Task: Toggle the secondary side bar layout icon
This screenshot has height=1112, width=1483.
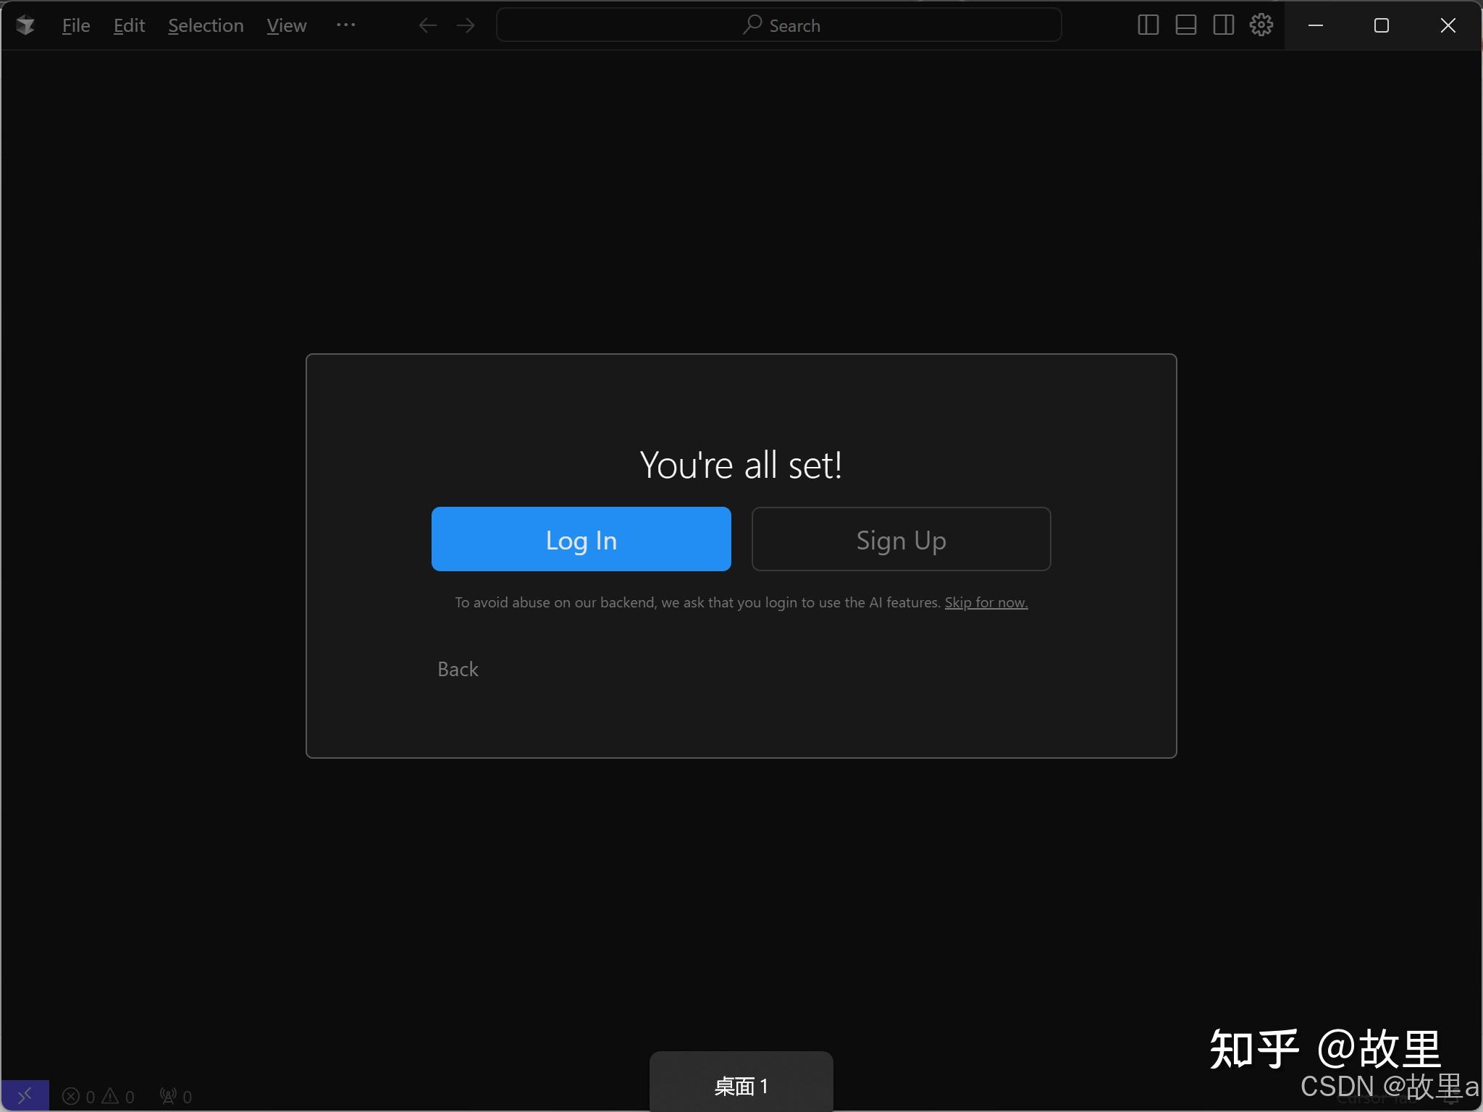Action: (1223, 25)
